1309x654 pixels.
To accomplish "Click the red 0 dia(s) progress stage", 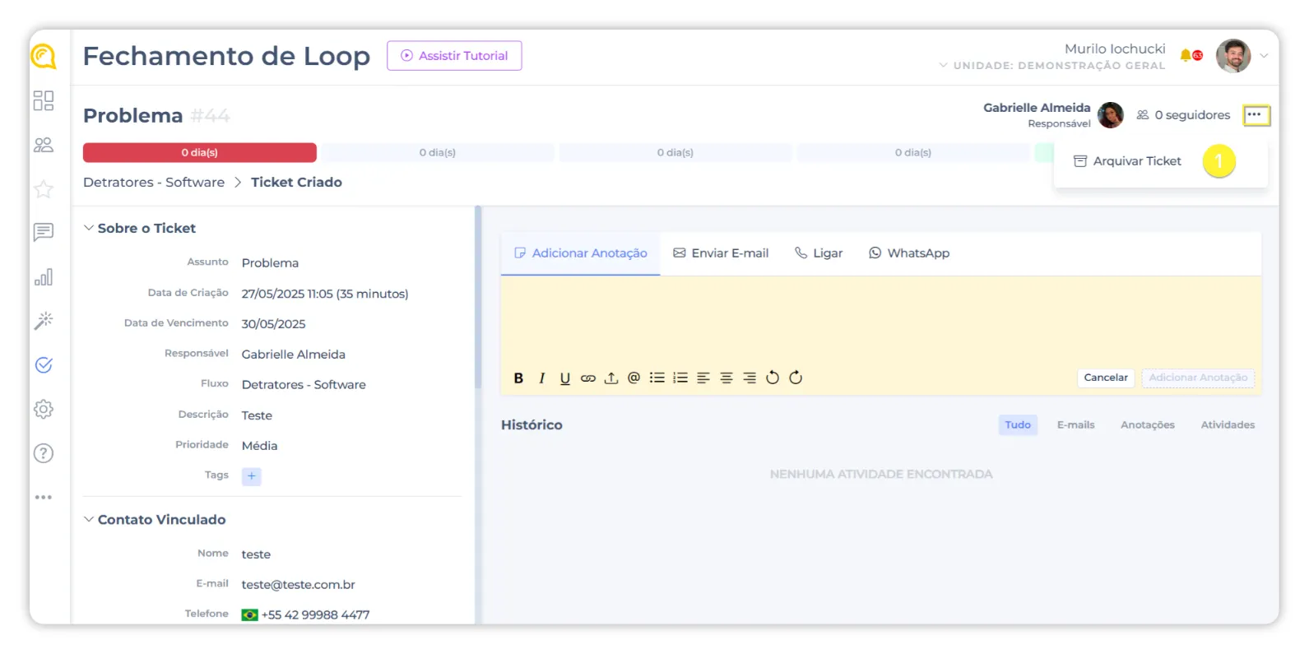I will 199,153.
